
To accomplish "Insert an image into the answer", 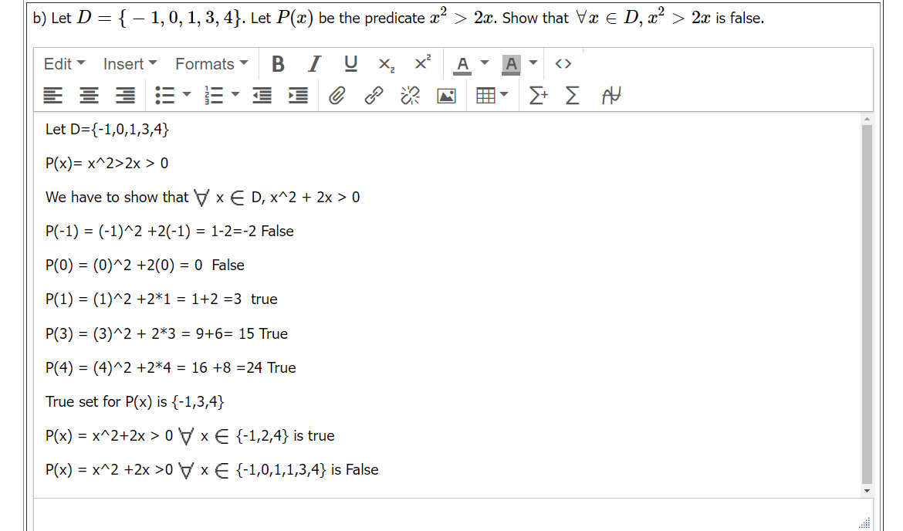I will pyautogui.click(x=446, y=95).
